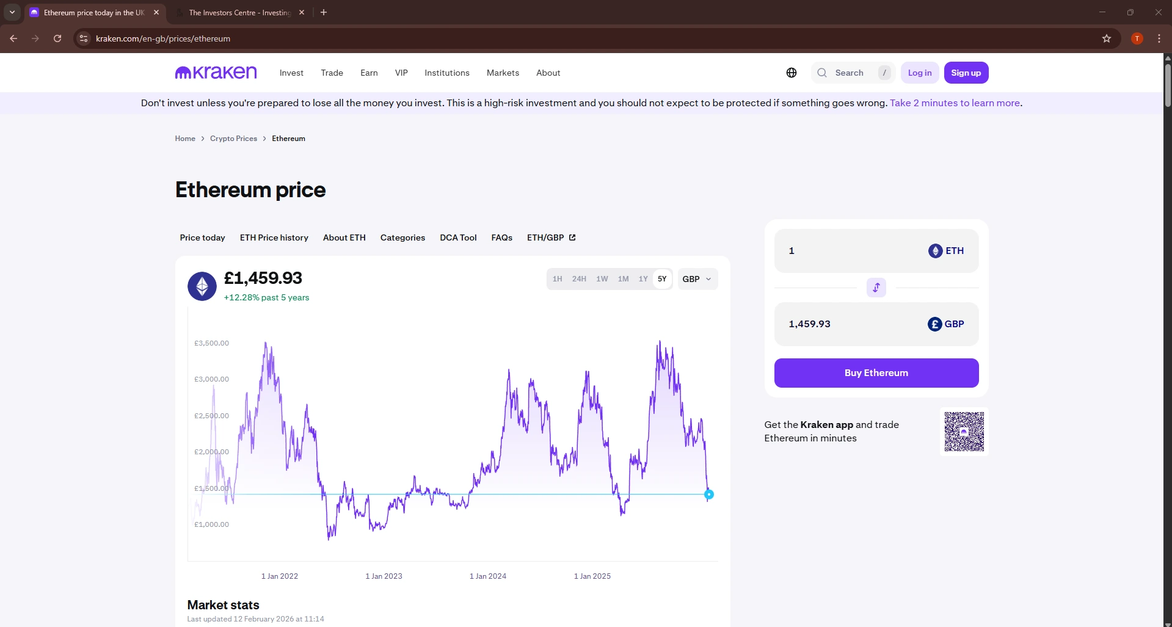
Task: Go to FAQs section
Action: (502, 237)
